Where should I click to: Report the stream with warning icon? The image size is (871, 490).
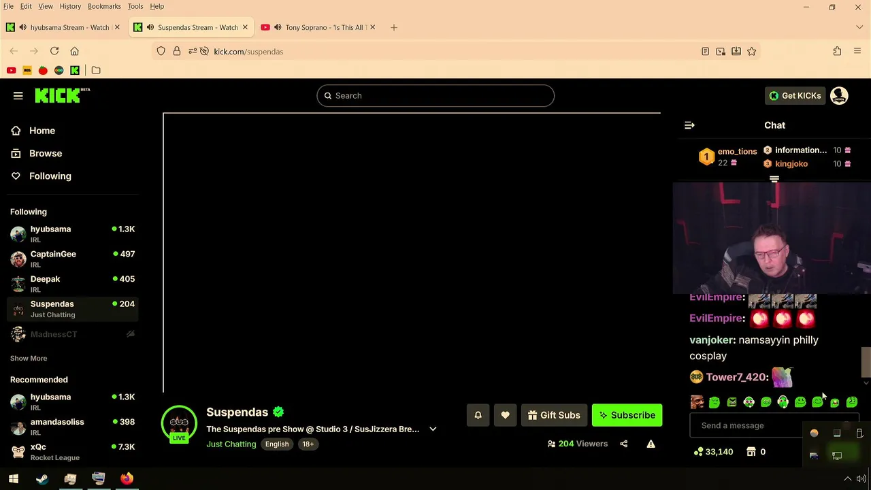tap(651, 444)
